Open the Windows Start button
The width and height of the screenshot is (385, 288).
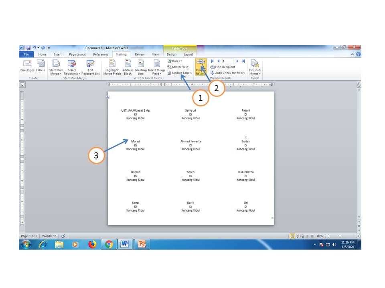click(26, 244)
